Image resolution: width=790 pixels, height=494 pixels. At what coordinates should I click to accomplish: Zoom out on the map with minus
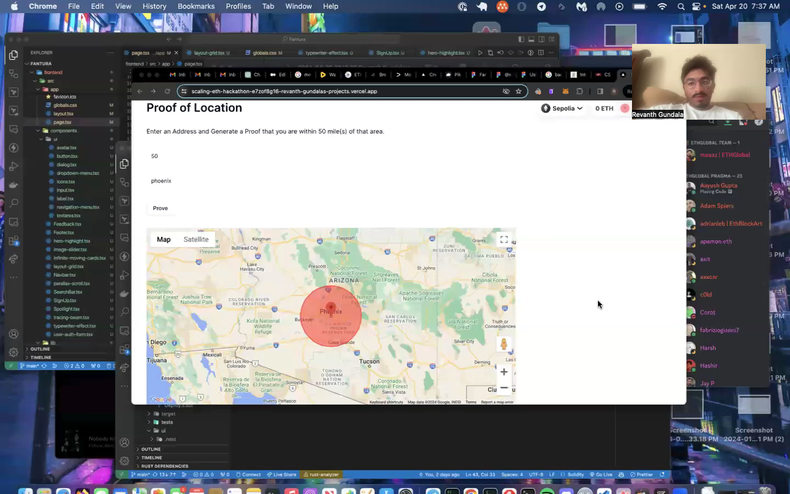pos(504,388)
